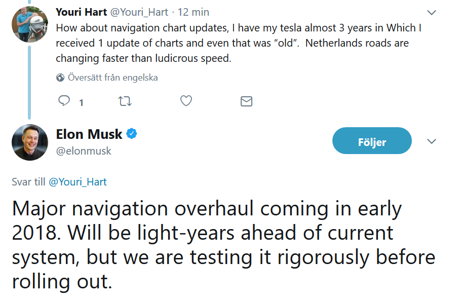Open Youri Hart's profile picture
Image resolution: width=461 pixels, height=299 pixels.
(29, 24)
